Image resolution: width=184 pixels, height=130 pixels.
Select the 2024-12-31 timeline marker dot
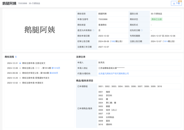(x=20, y=63)
